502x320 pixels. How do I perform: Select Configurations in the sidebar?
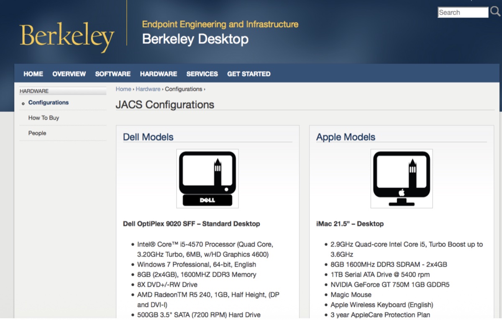pos(48,102)
